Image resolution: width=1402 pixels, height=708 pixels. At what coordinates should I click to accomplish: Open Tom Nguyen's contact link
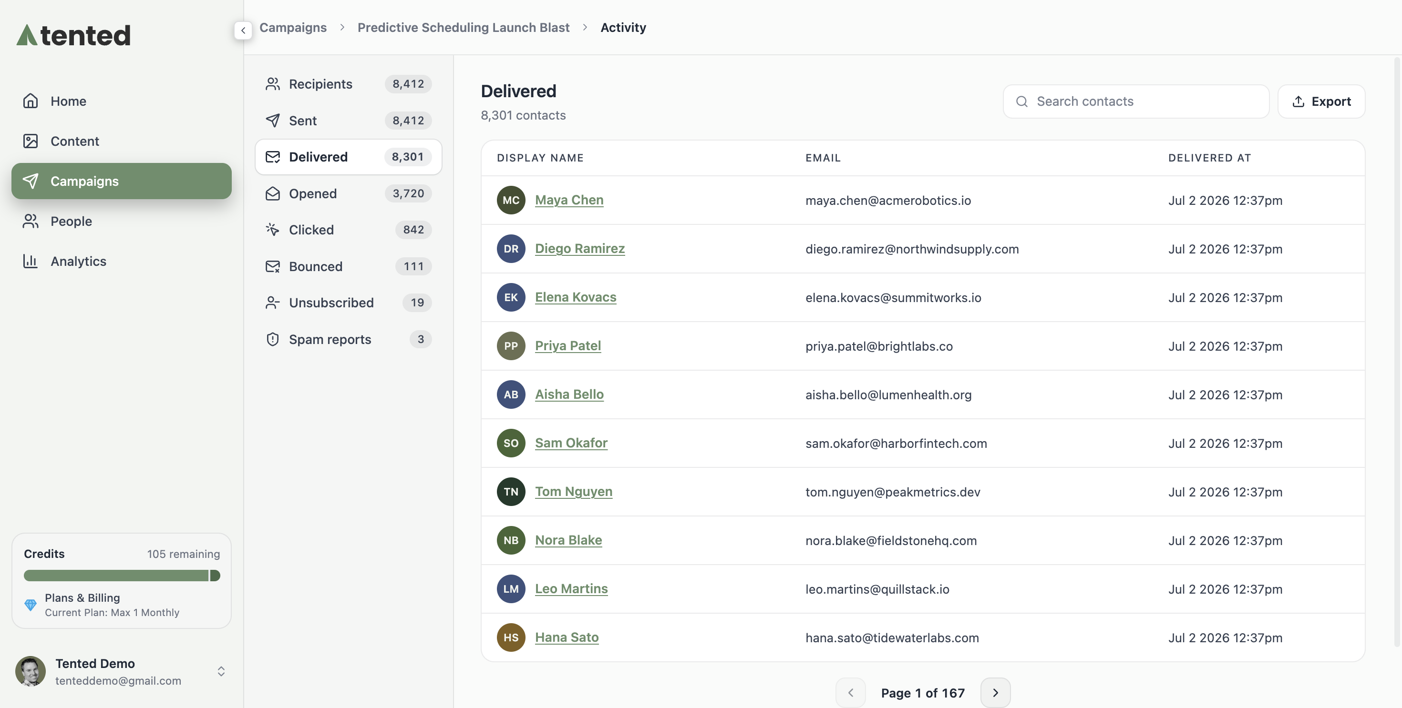tap(573, 492)
